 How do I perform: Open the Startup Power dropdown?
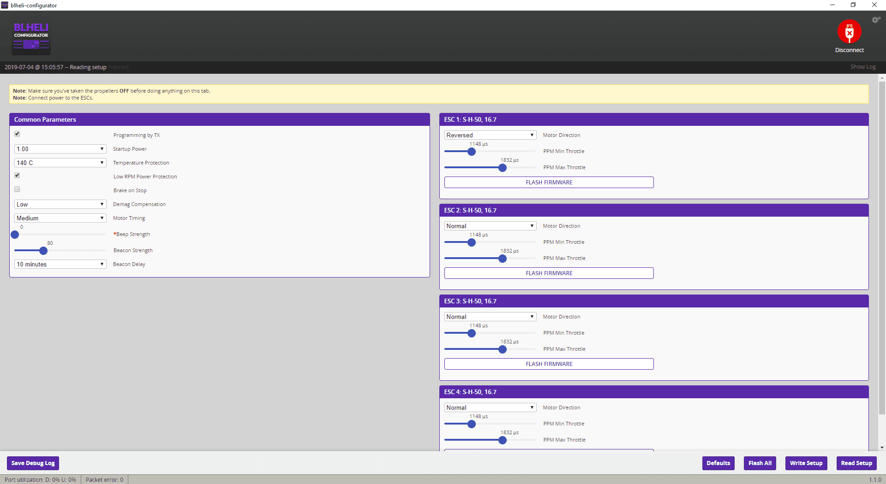(60, 149)
